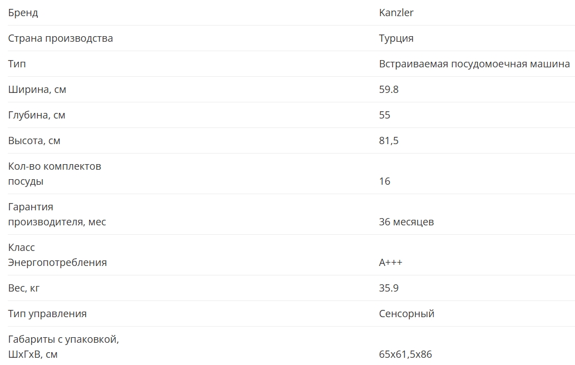
Task: Click the energy class value "A+++"
Action: click(x=390, y=263)
